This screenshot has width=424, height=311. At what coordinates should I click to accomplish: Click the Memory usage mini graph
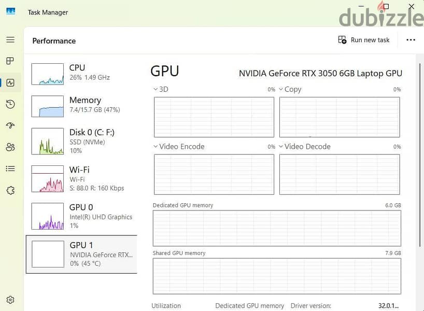[48, 106]
